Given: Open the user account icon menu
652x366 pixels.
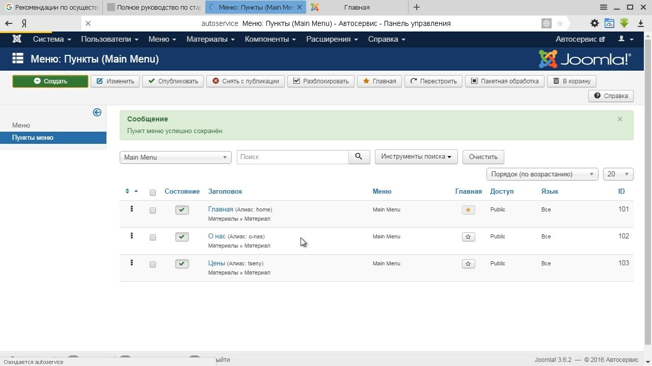Looking at the screenshot, I should [x=626, y=39].
